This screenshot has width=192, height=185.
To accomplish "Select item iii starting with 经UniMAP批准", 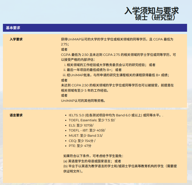I will click(x=116, y=75).
